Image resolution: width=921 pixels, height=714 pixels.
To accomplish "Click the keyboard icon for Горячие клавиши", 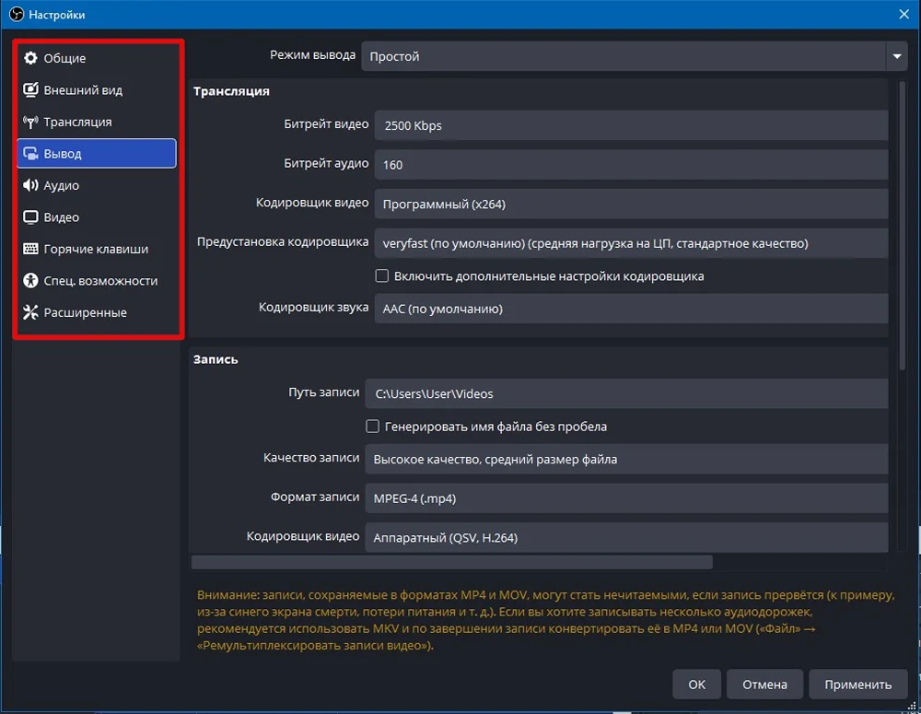I will click(30, 249).
